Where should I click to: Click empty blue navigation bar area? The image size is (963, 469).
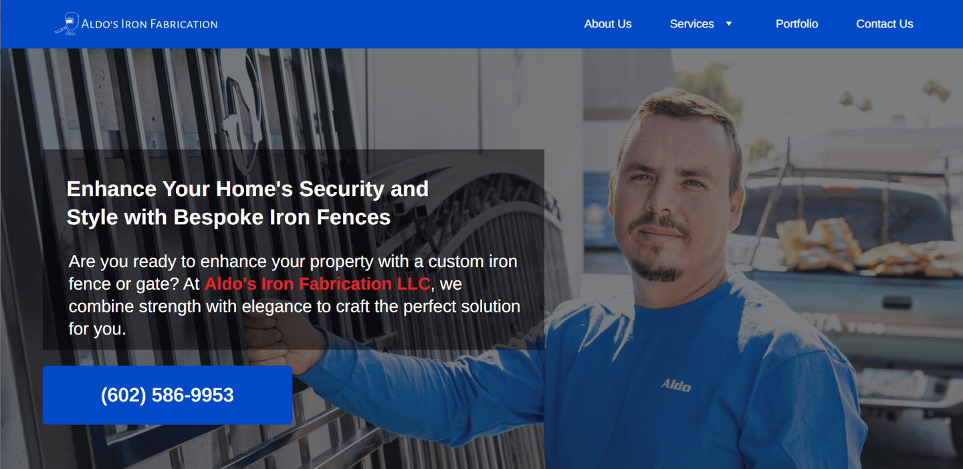click(401, 24)
